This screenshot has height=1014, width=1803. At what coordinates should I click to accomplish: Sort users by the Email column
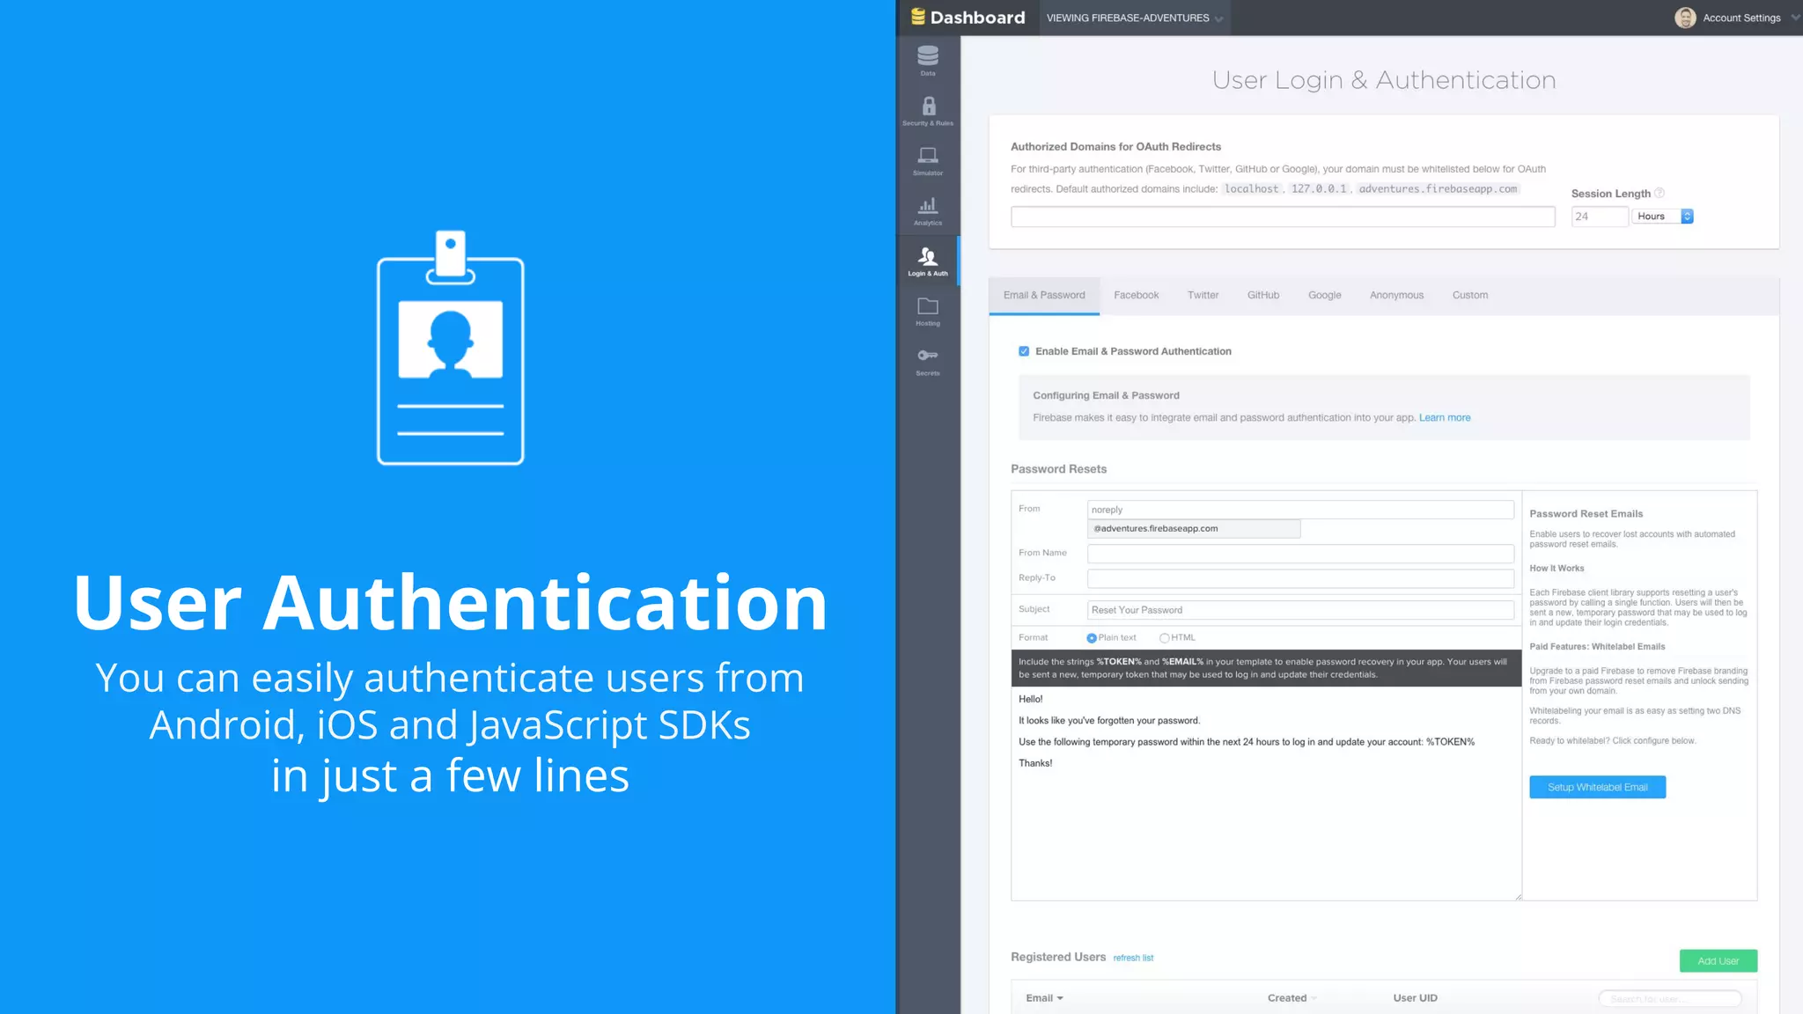(x=1044, y=998)
